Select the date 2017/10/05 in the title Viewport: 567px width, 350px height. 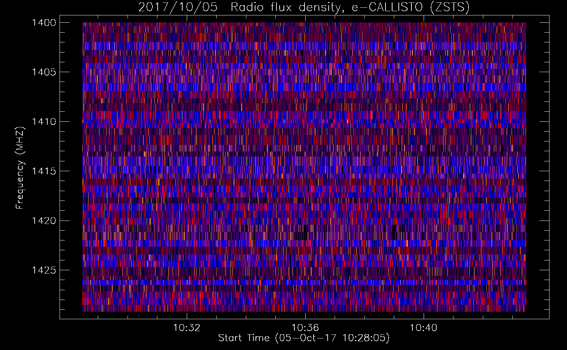[178, 7]
